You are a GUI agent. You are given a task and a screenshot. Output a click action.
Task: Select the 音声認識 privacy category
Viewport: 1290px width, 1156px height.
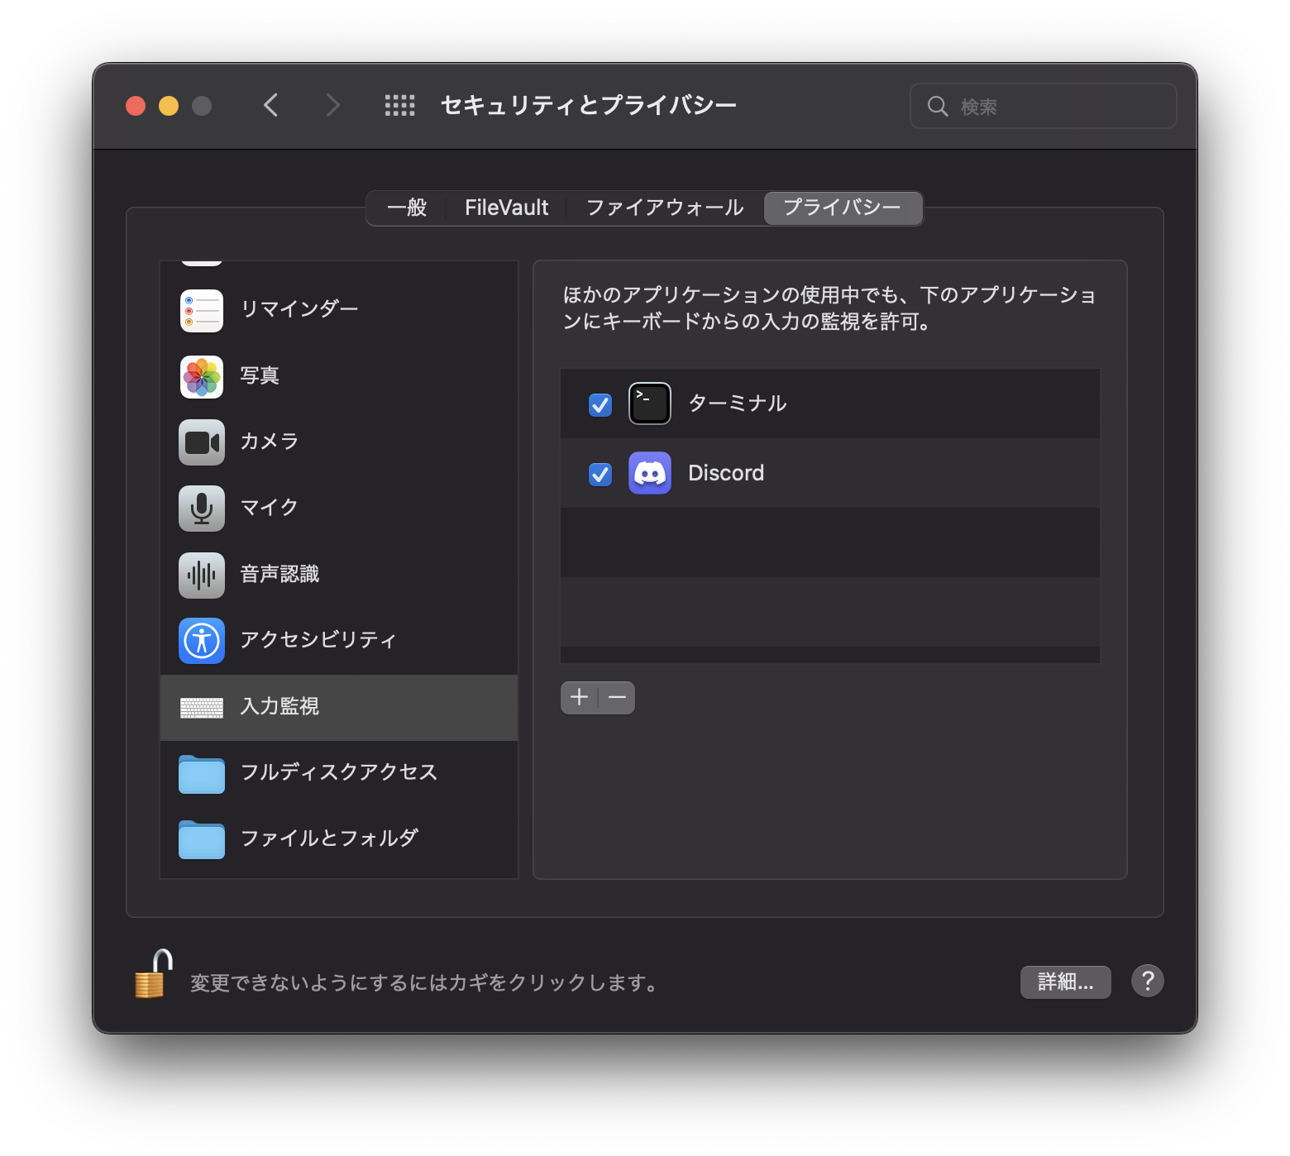[280, 575]
